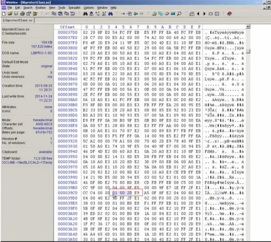Click the camera snapshot icon
Image resolution: width=271 pixels, height=242 pixels.
pyautogui.click(x=211, y=14)
